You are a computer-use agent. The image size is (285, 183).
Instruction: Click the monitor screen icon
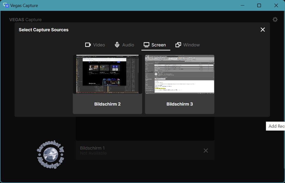click(146, 45)
